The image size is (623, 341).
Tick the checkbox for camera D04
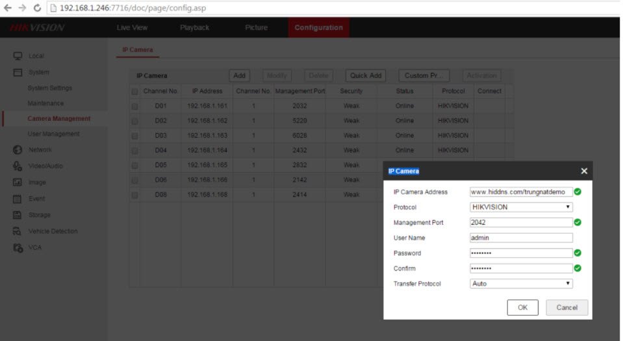pos(135,150)
